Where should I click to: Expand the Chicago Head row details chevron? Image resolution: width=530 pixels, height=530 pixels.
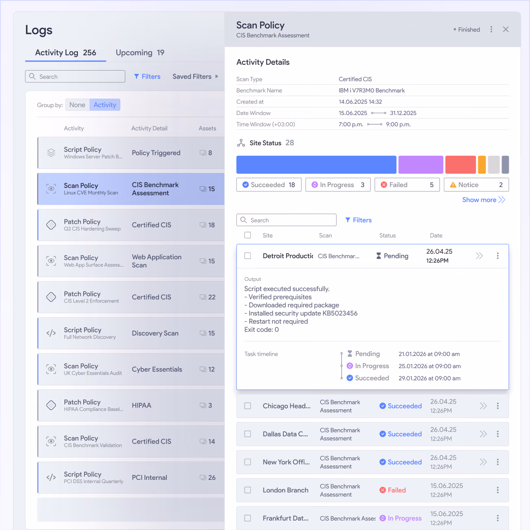click(483, 406)
